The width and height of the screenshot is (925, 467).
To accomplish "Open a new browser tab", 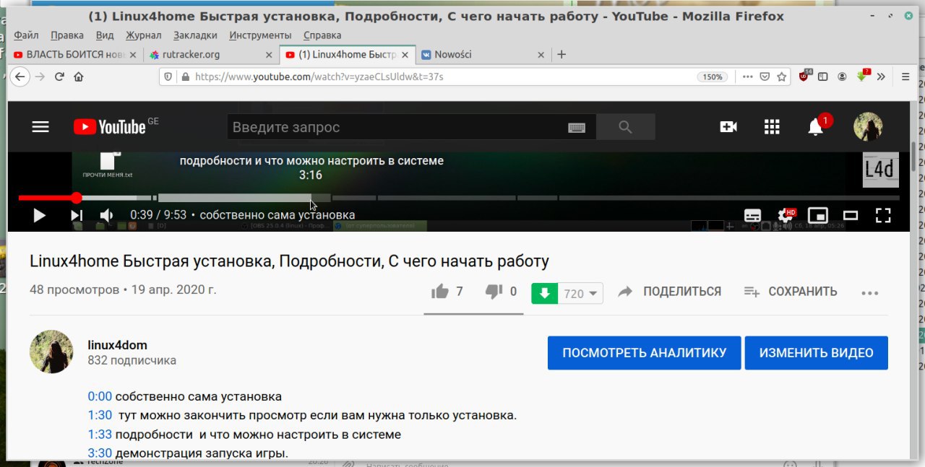I will coord(562,54).
